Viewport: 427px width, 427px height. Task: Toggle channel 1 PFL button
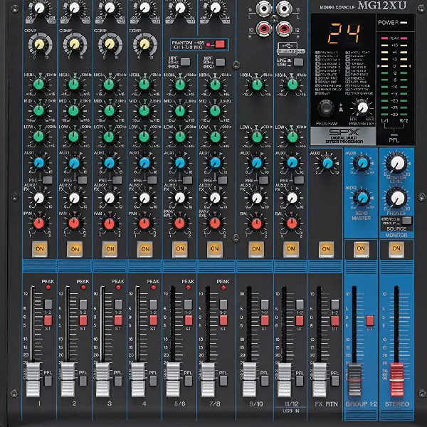48,381
